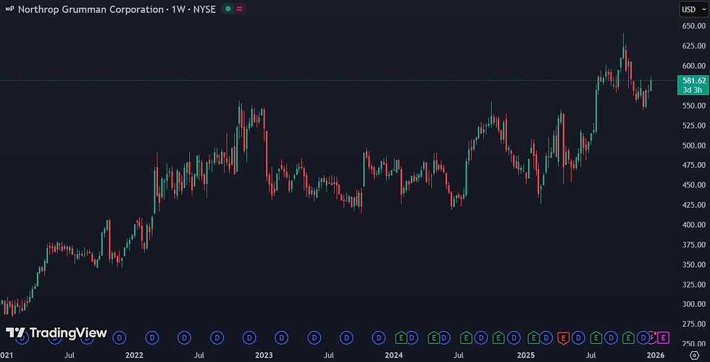Click the 275.00 price axis label
The width and height of the screenshot is (710, 362).
(694, 324)
